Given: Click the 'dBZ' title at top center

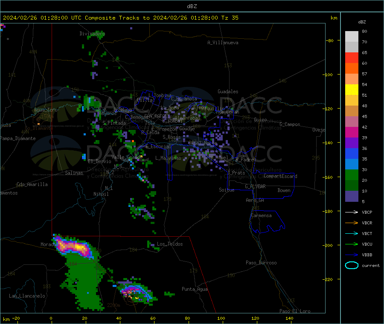Looking at the screenshot, I should tap(192, 6).
